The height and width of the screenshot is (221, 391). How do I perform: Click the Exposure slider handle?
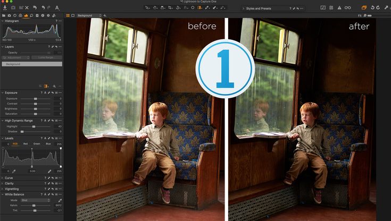click(36, 99)
